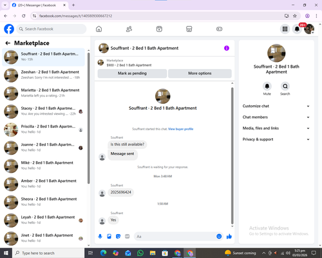The height and width of the screenshot is (258, 322).
Task: Expand the Customize chat section
Action: pyautogui.click(x=276, y=106)
